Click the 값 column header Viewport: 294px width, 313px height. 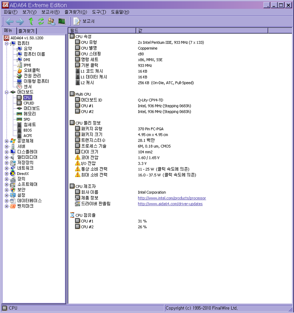(202, 30)
